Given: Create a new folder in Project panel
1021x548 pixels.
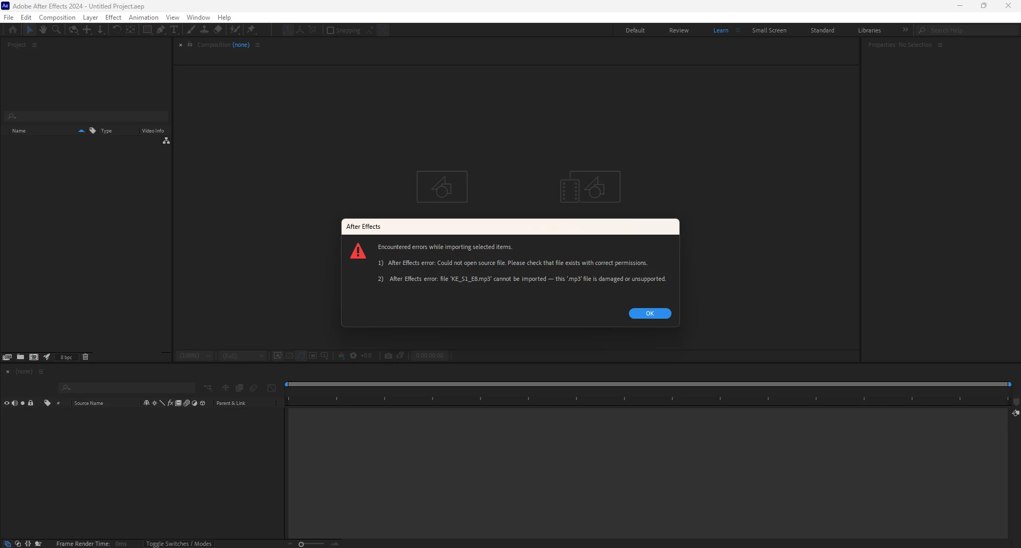Looking at the screenshot, I should tap(20, 357).
